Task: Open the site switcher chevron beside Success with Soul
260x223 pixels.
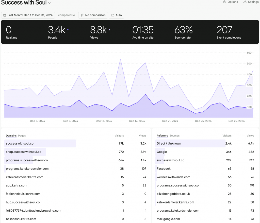Action: (x=49, y=3)
